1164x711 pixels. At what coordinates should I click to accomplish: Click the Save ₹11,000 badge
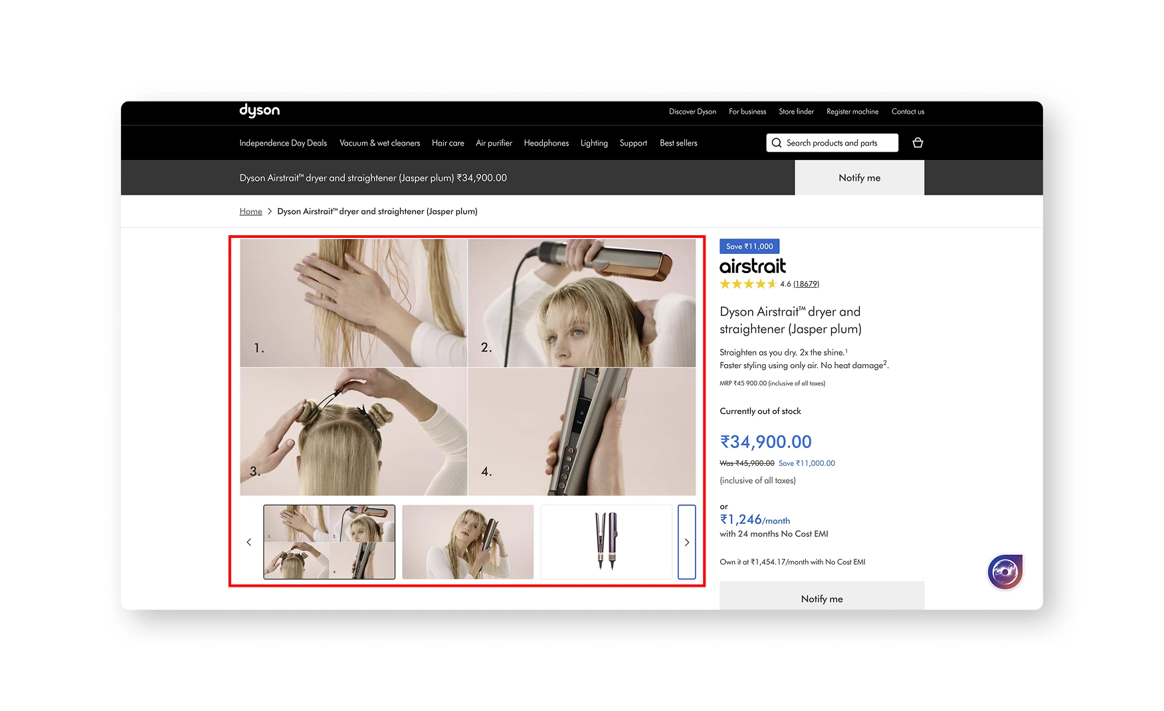749,247
